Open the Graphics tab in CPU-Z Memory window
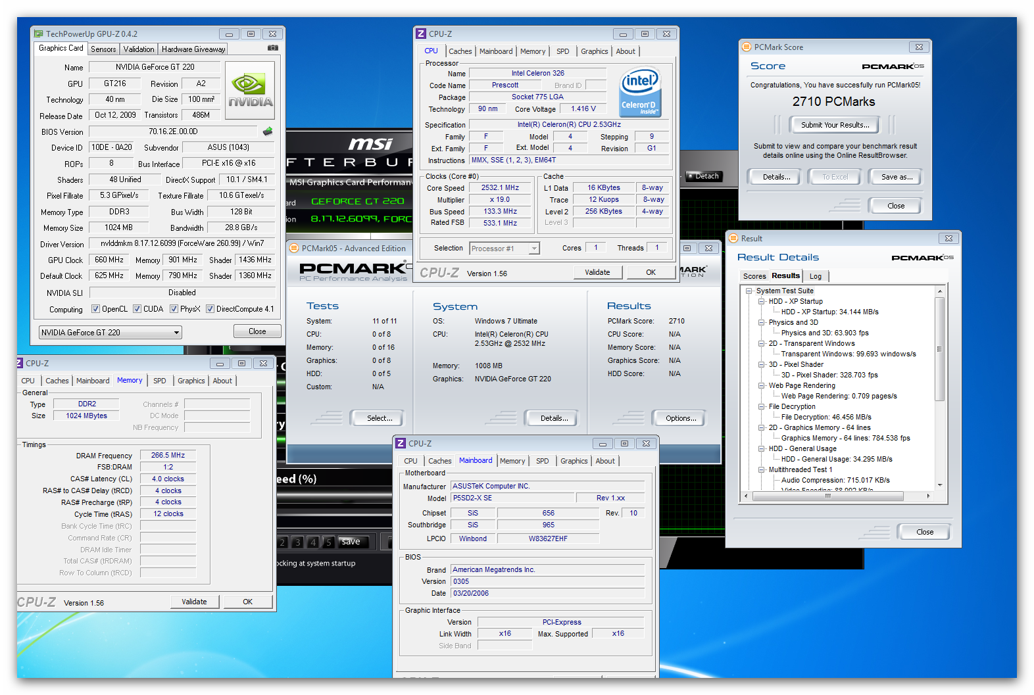Image resolution: width=1034 pixels, height=695 pixels. click(191, 381)
